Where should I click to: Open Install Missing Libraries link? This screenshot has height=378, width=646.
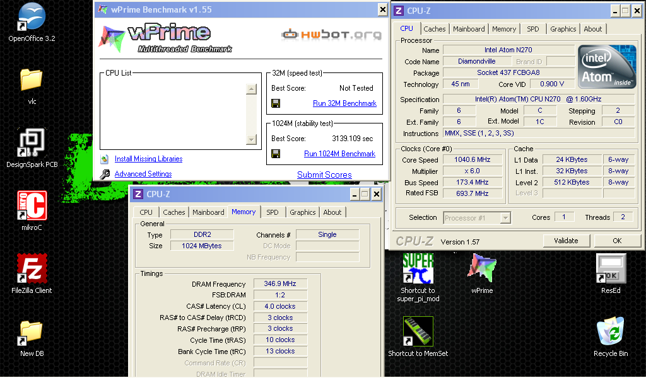pos(148,159)
